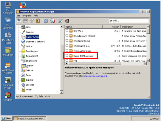Click the Start button

coord(7,118)
